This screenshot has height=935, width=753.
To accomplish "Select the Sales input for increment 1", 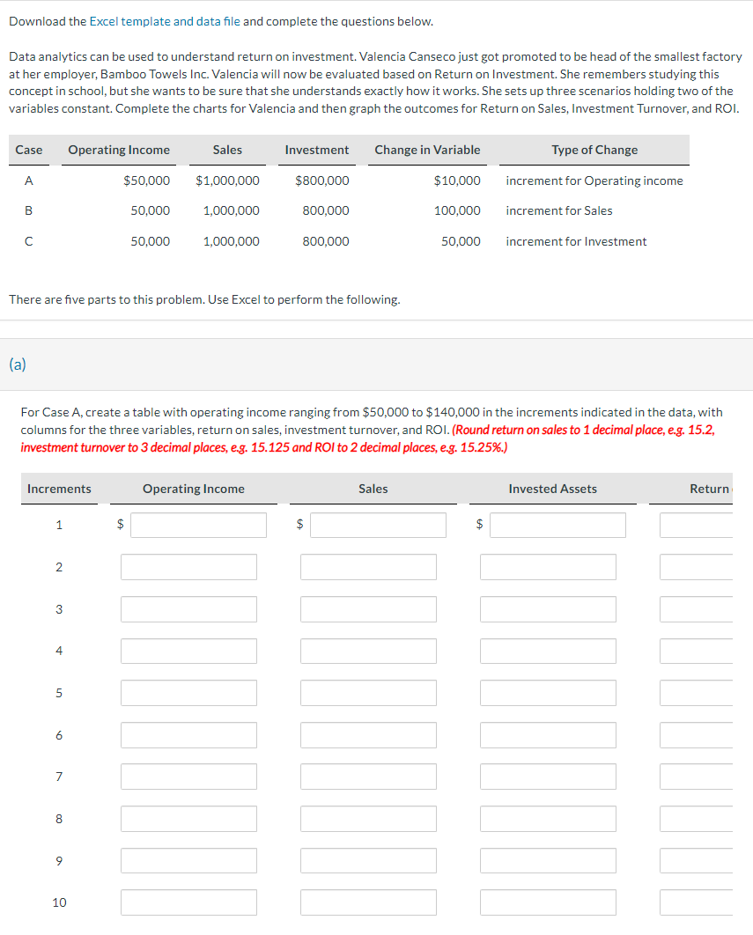I will point(378,525).
